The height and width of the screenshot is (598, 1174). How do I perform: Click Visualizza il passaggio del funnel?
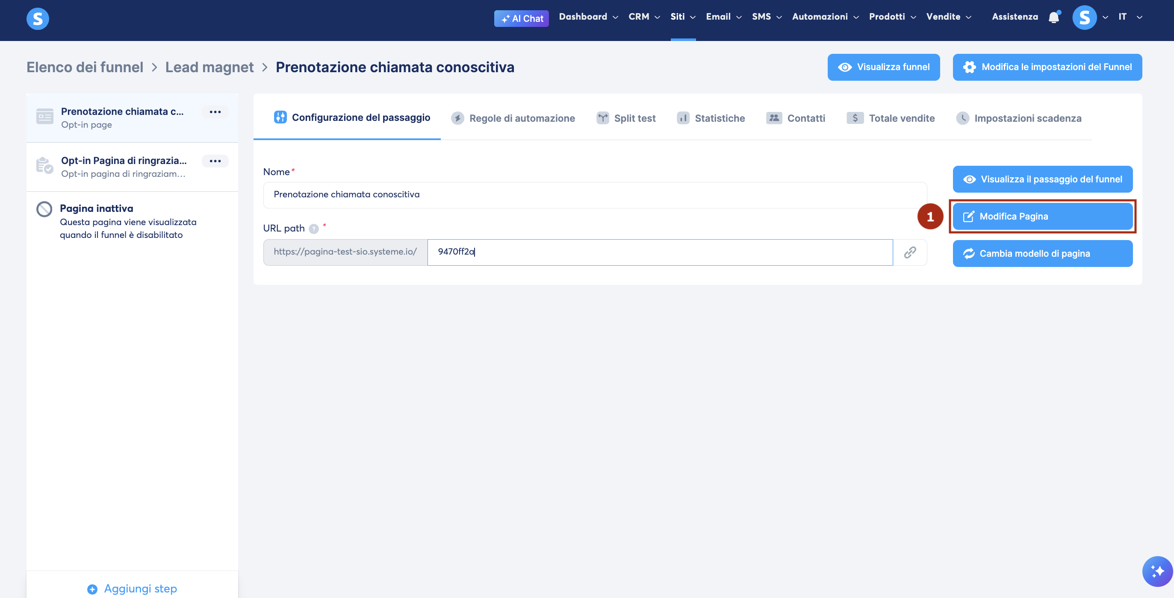(x=1042, y=179)
